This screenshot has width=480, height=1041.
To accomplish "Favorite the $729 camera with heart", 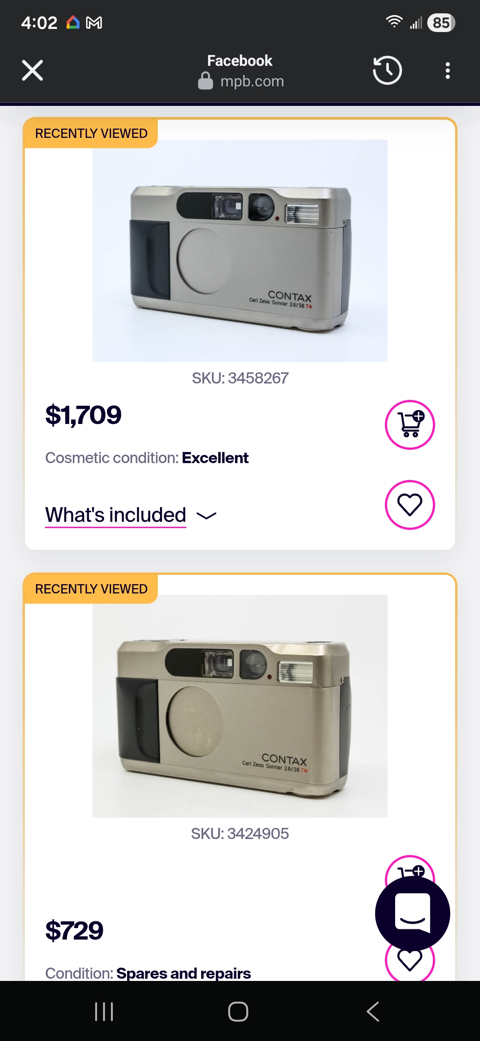I will [x=409, y=964].
